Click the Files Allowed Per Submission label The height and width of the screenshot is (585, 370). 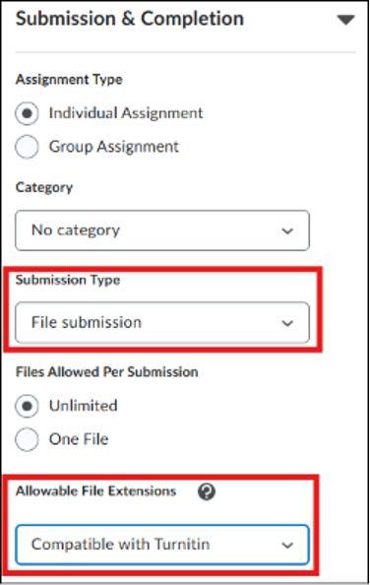(106, 372)
